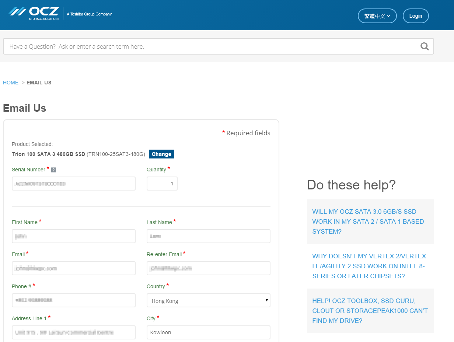Click the 'Product Selected:' label
The height and width of the screenshot is (342, 454).
tap(32, 144)
